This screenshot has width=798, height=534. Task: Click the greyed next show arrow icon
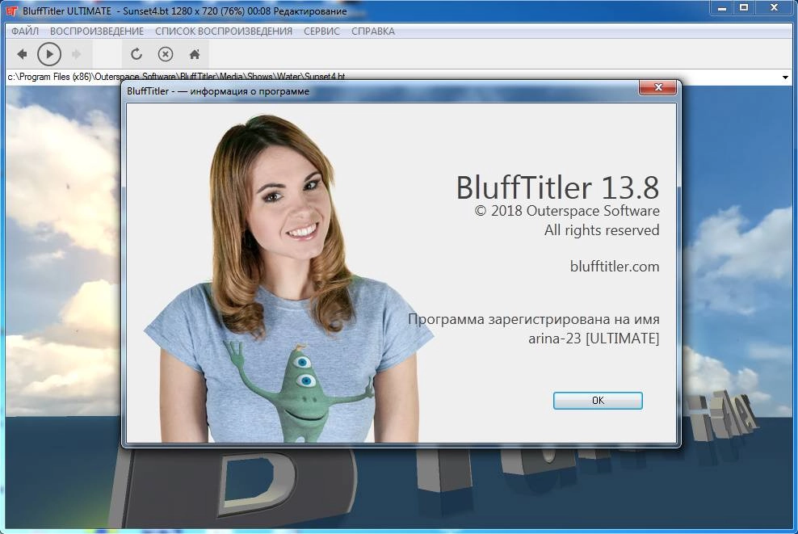pos(77,54)
